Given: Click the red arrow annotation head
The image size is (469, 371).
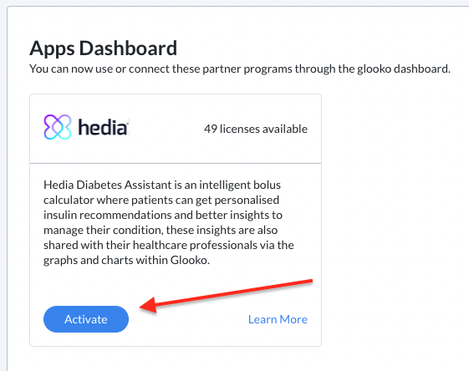Looking at the screenshot, I should pyautogui.click(x=148, y=305).
